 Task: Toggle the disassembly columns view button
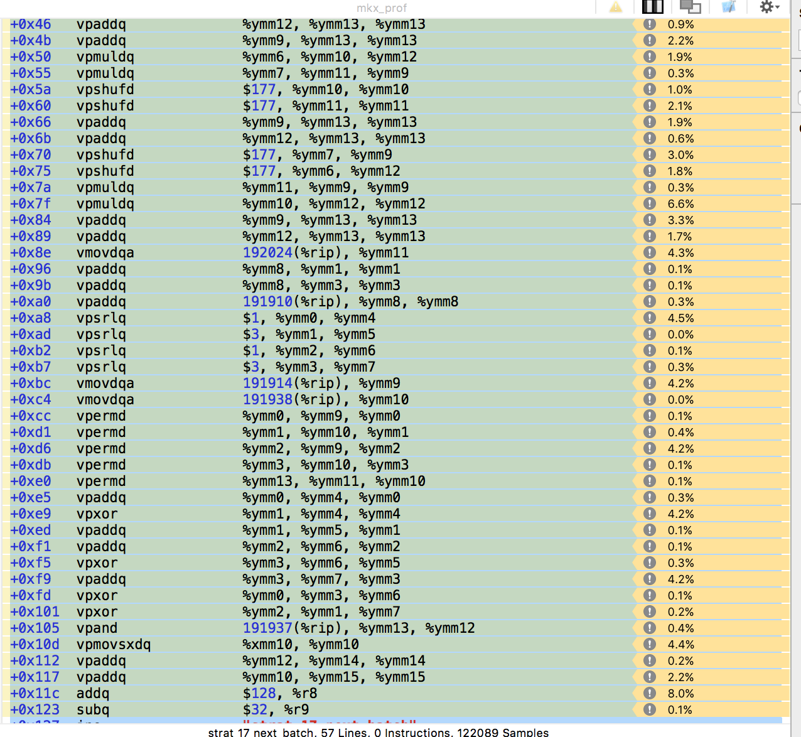[x=652, y=7]
